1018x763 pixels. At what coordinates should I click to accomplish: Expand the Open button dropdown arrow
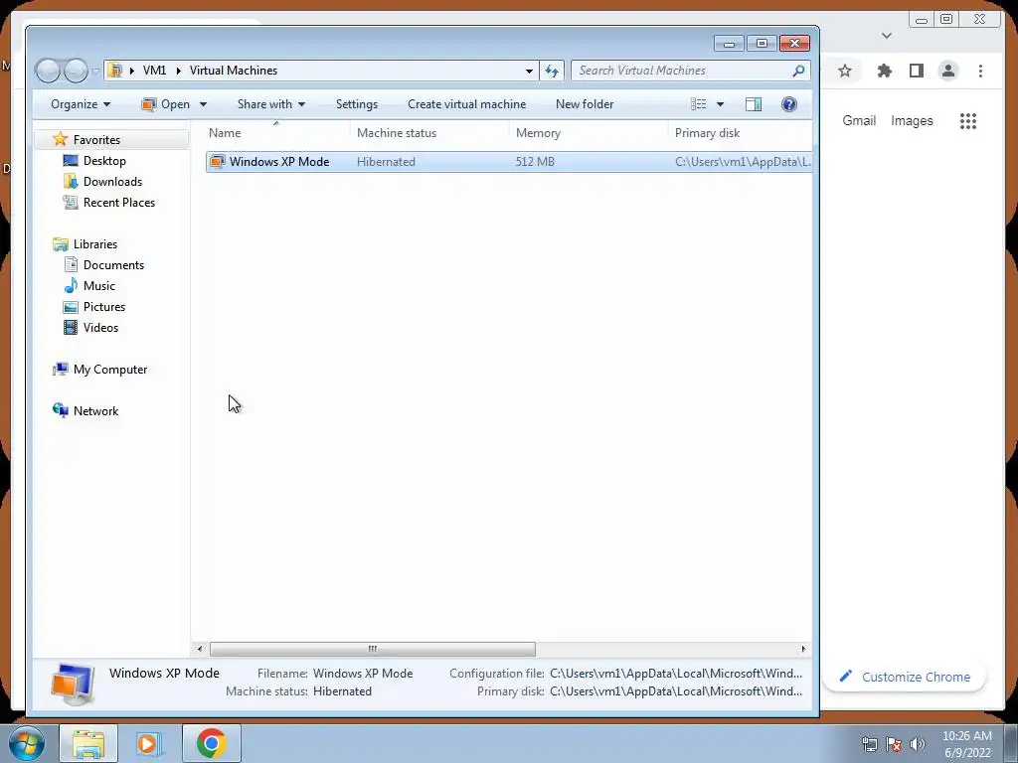(203, 104)
